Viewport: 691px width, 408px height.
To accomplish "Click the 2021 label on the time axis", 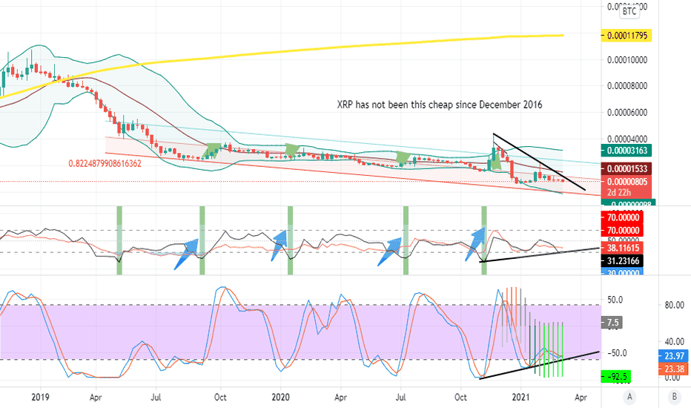I will click(520, 397).
